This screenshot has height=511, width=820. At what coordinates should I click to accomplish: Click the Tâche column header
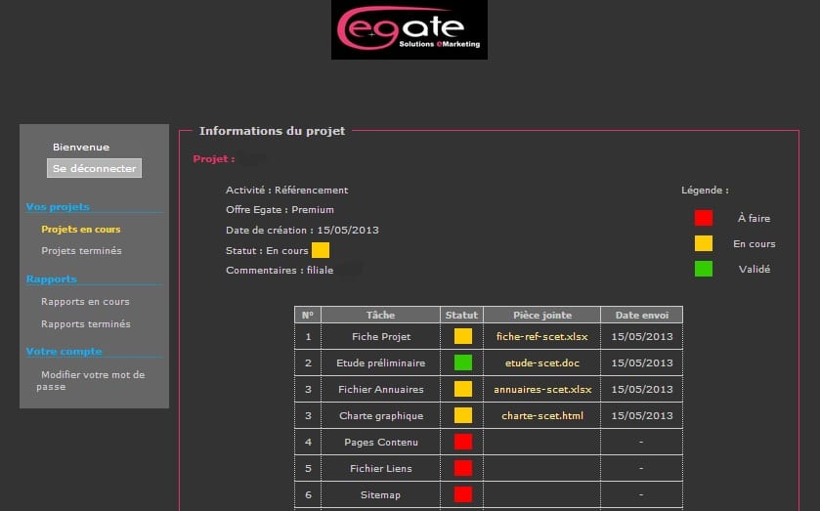pos(380,315)
